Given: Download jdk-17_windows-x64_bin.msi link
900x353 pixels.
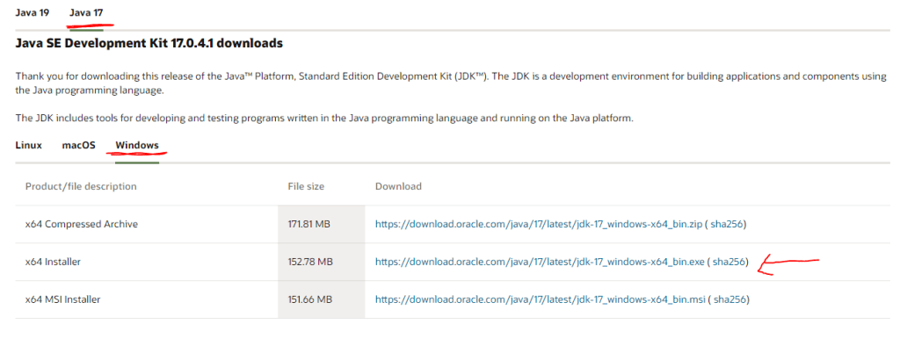Looking at the screenshot, I should tap(541, 299).
